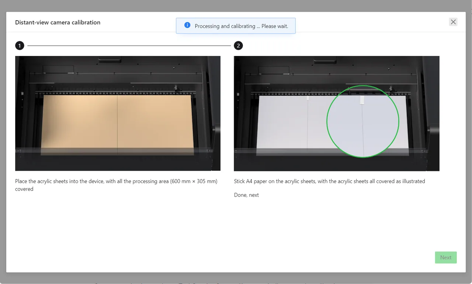
Task: Open the acrylic sheets illustration image
Action: coord(118,113)
